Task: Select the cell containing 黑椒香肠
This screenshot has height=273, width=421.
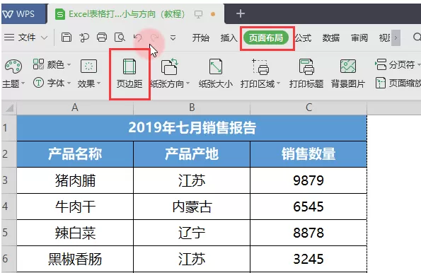Action: click(x=75, y=259)
